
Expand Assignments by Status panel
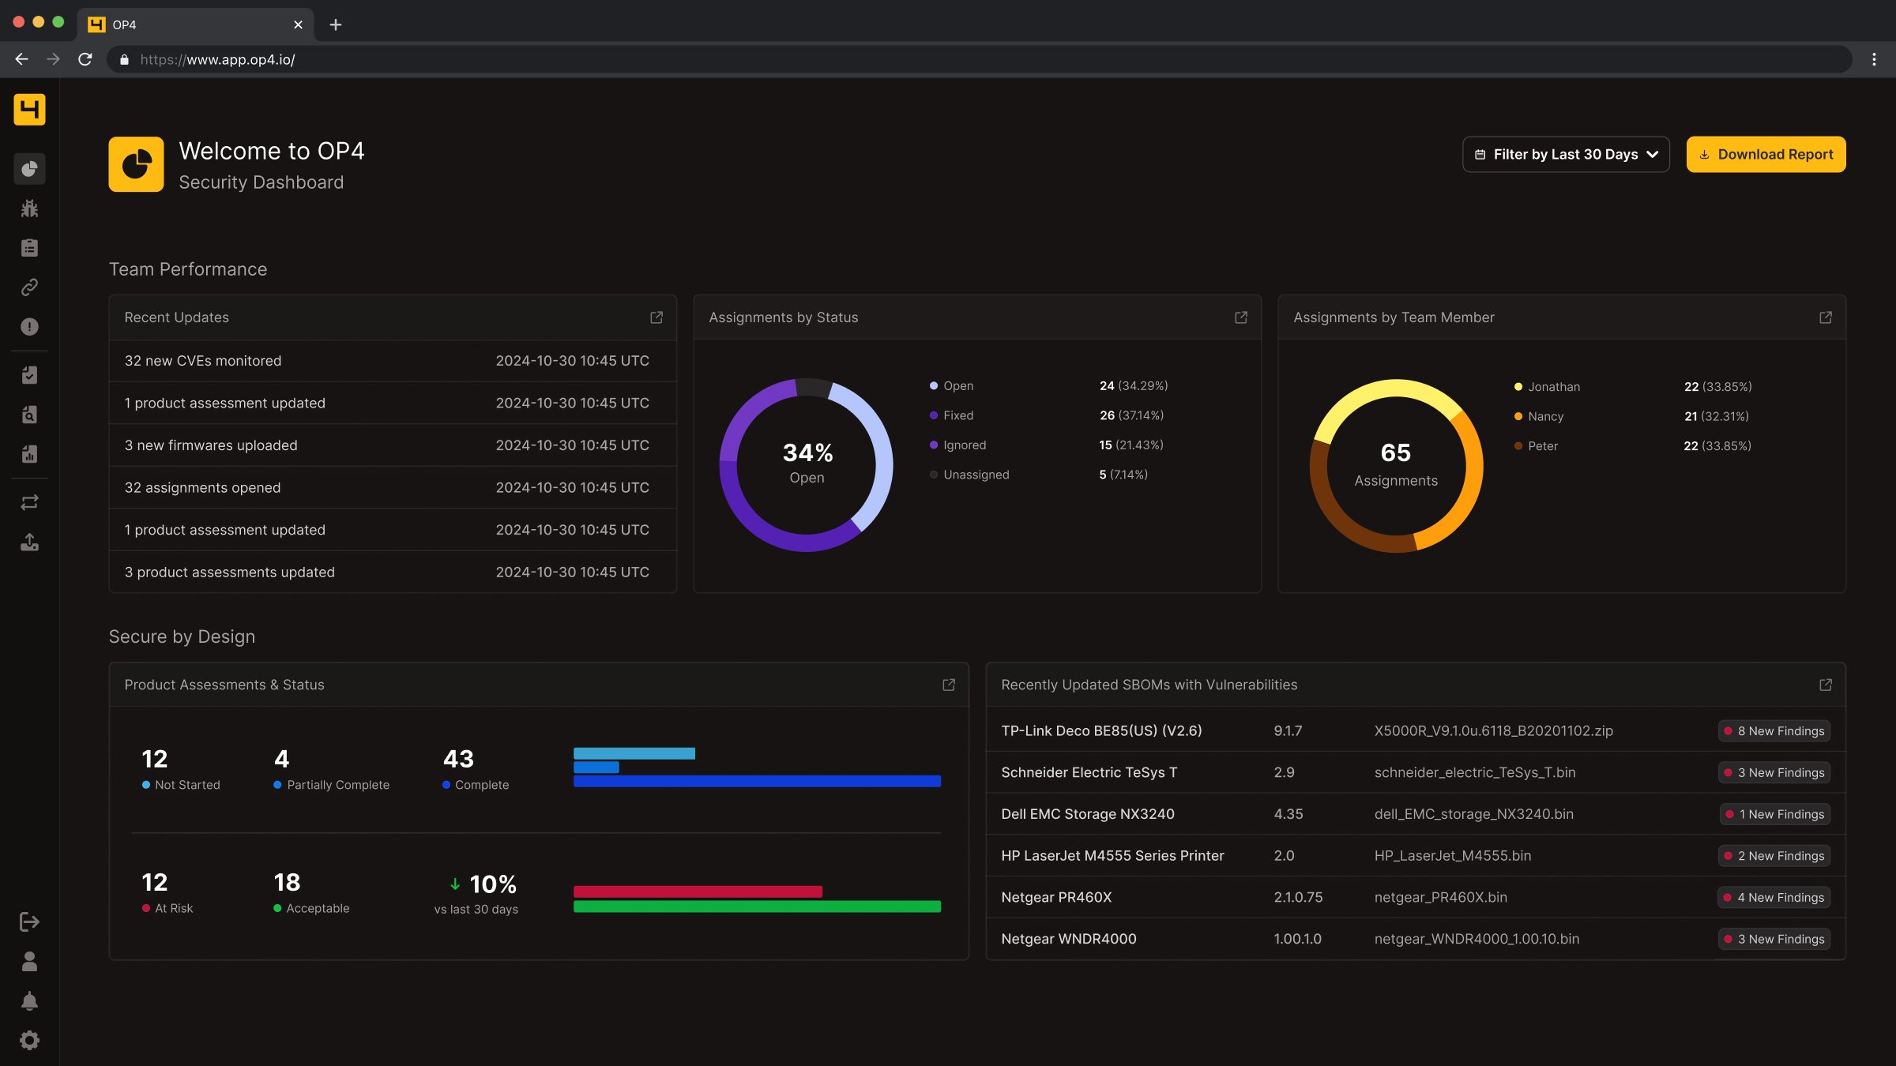click(x=1240, y=317)
